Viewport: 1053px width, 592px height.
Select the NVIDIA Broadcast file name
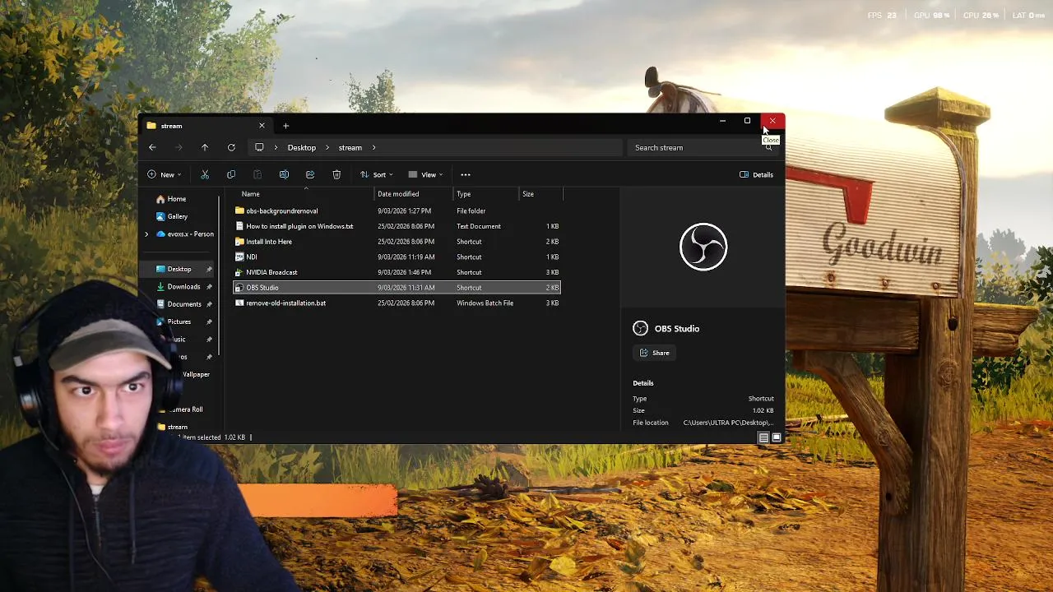coord(271,272)
